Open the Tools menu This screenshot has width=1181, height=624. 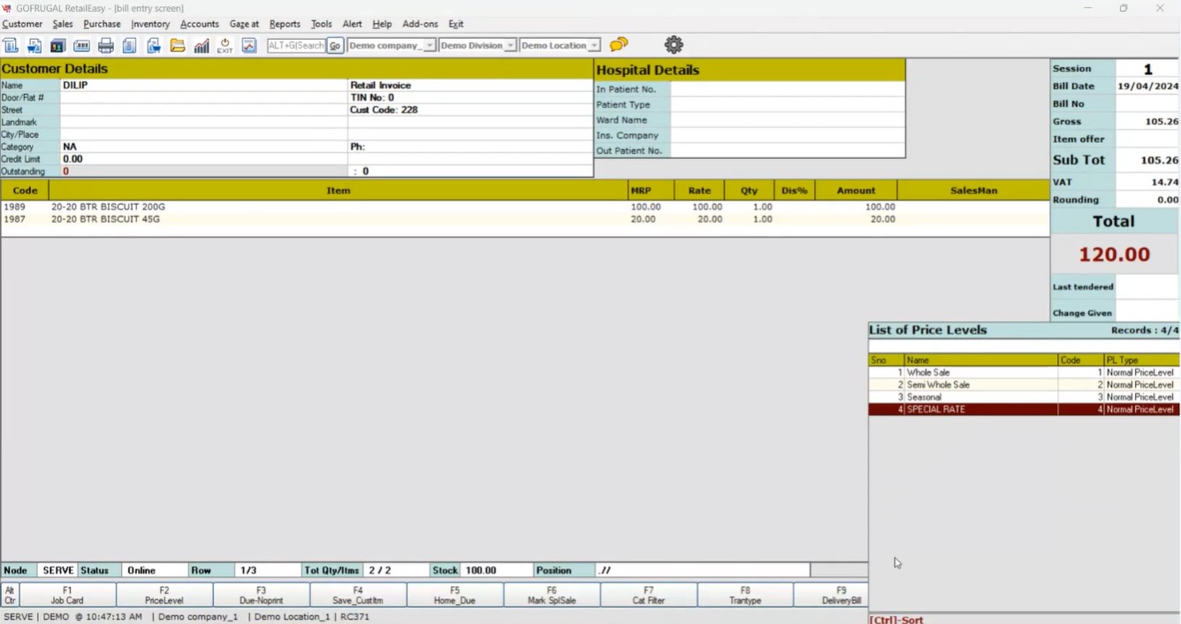click(321, 24)
